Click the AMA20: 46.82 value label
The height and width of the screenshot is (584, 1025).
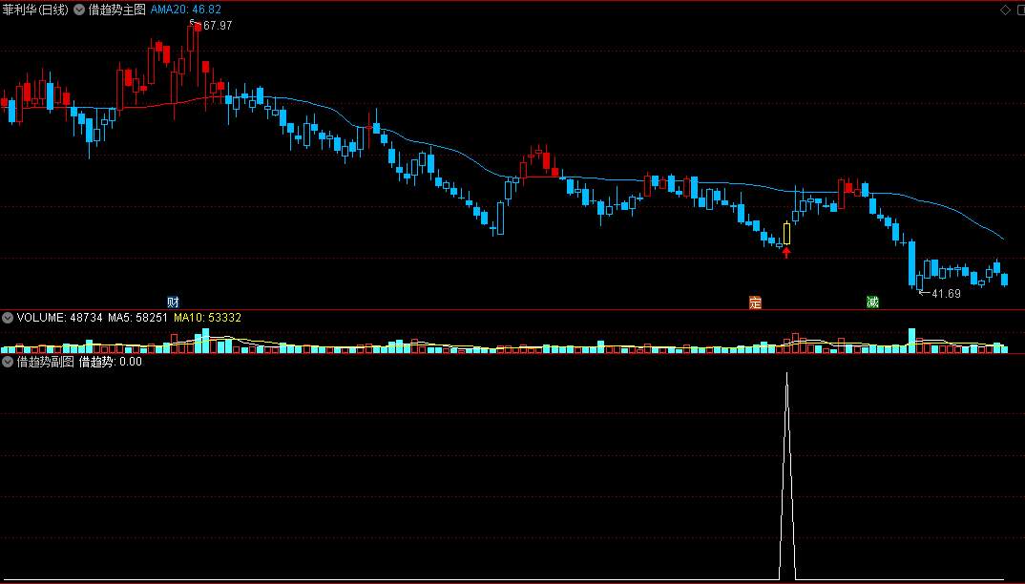[x=186, y=10]
